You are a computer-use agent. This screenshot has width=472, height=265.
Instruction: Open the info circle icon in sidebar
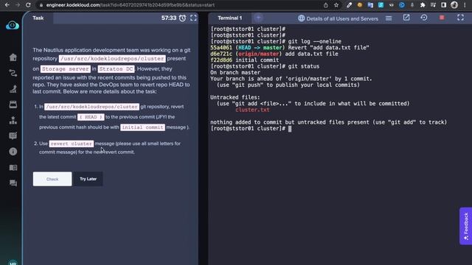[x=13, y=152]
